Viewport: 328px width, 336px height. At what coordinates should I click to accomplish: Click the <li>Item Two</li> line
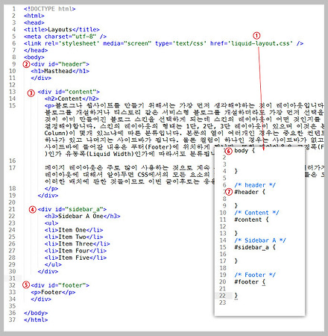[x=74, y=237]
